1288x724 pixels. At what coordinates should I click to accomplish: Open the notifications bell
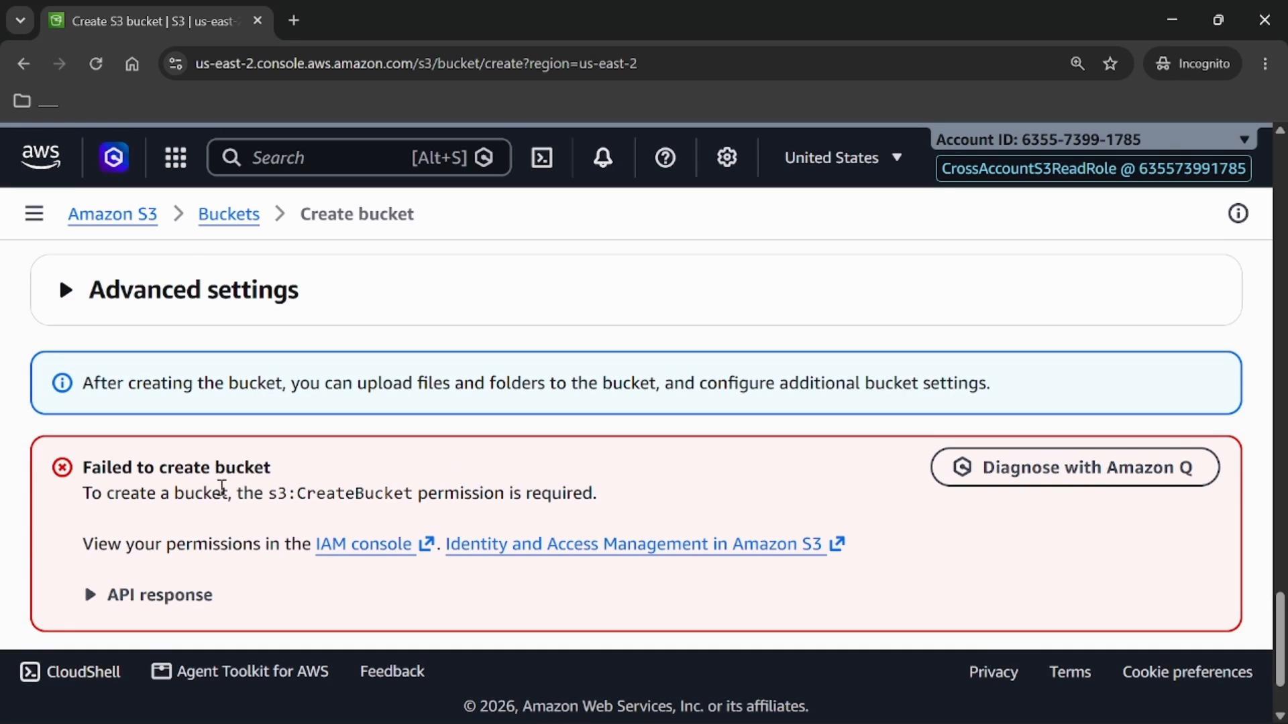click(x=603, y=158)
